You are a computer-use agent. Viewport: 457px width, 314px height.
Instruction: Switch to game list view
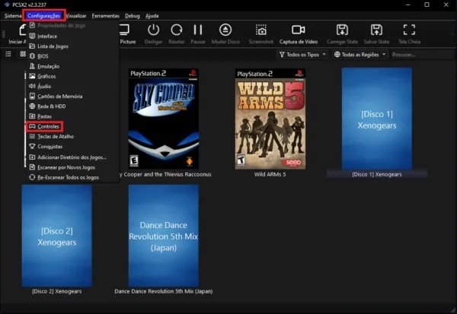8,54
